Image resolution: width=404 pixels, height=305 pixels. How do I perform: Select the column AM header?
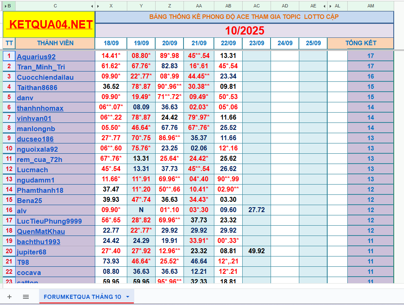coord(370,6)
